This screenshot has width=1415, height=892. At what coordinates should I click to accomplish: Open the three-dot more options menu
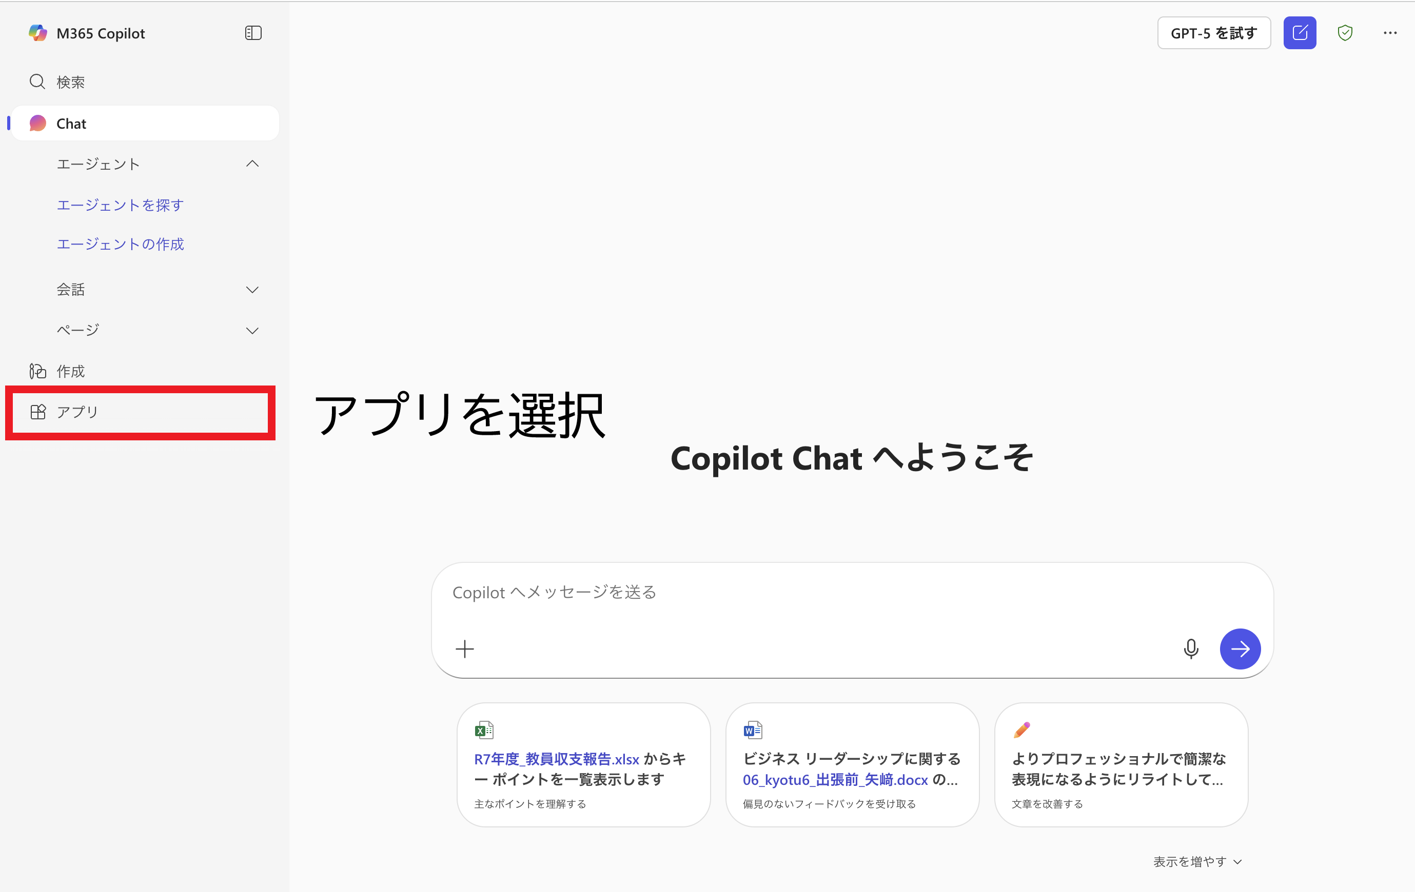coord(1390,33)
